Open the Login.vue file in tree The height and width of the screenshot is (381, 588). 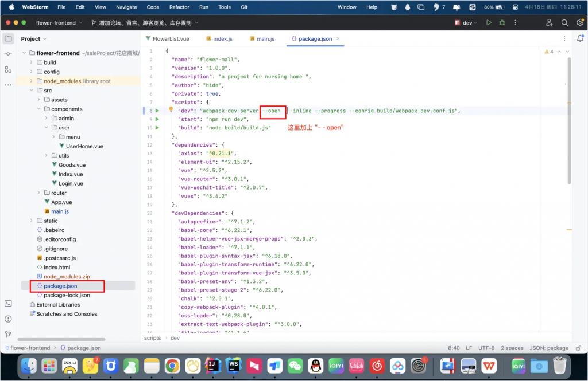click(71, 183)
